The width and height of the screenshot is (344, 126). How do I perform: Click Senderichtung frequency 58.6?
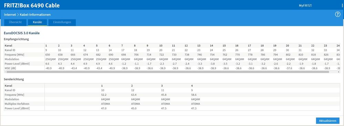194,95
